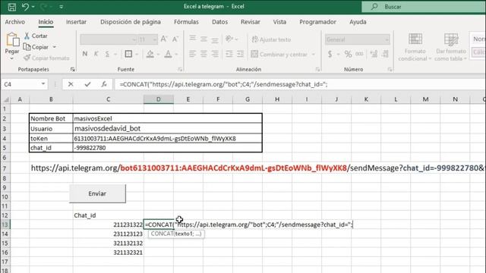The image size is (486, 273).
Task: Click decrease indent icon
Action: click(x=229, y=54)
